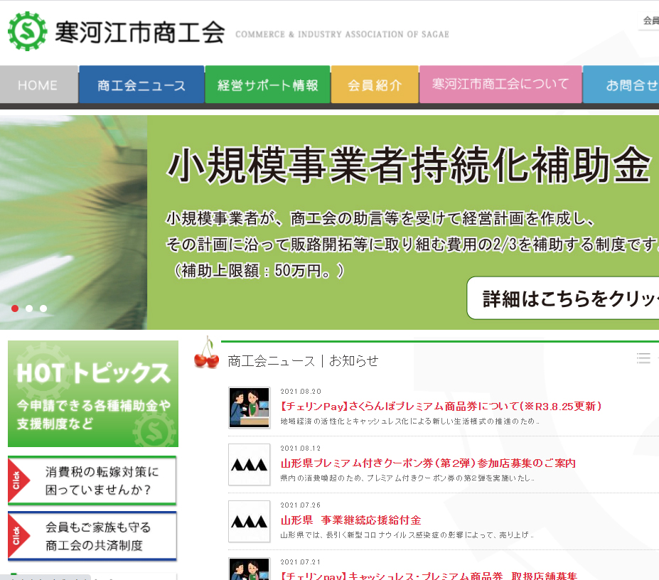Click the date 2021.07.21
The image size is (659, 580).
[x=301, y=562]
